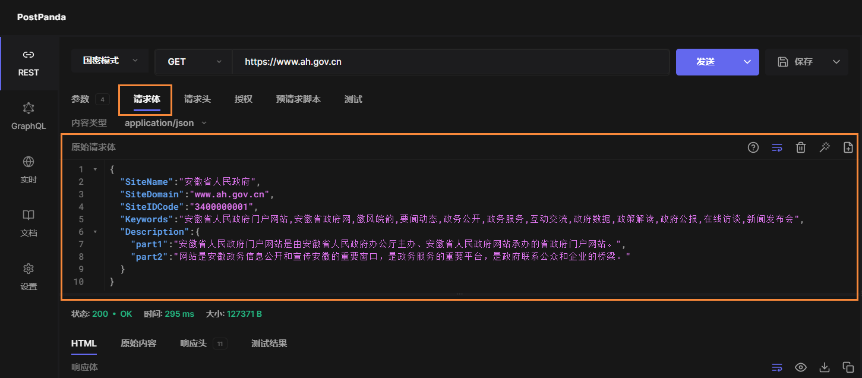Open 文档 (docs) from the sidebar
The height and width of the screenshot is (378, 862).
pyautogui.click(x=28, y=223)
